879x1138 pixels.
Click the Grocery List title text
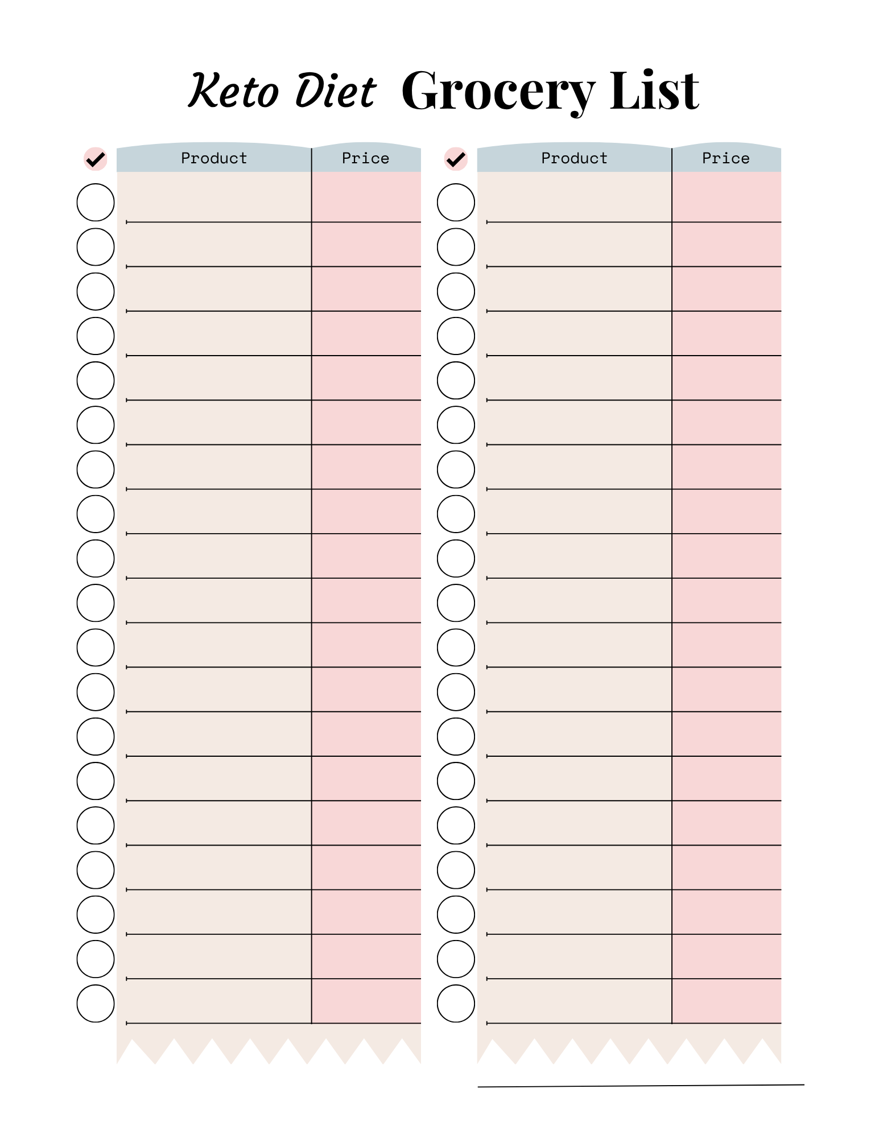pos(550,91)
